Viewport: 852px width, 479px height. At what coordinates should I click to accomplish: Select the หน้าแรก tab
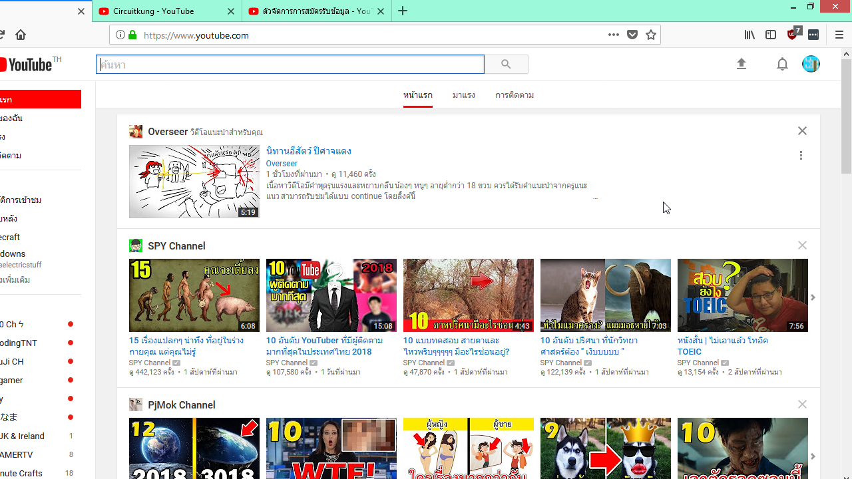418,95
